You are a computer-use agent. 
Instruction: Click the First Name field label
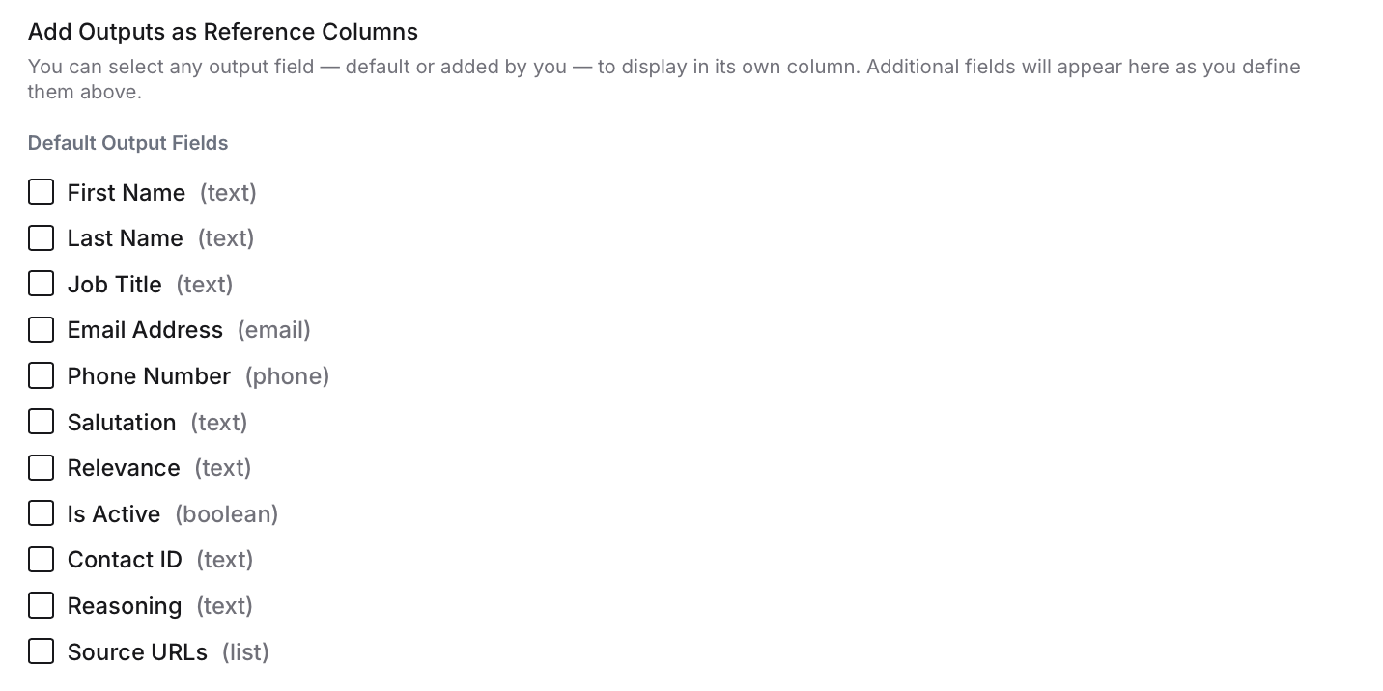(127, 192)
